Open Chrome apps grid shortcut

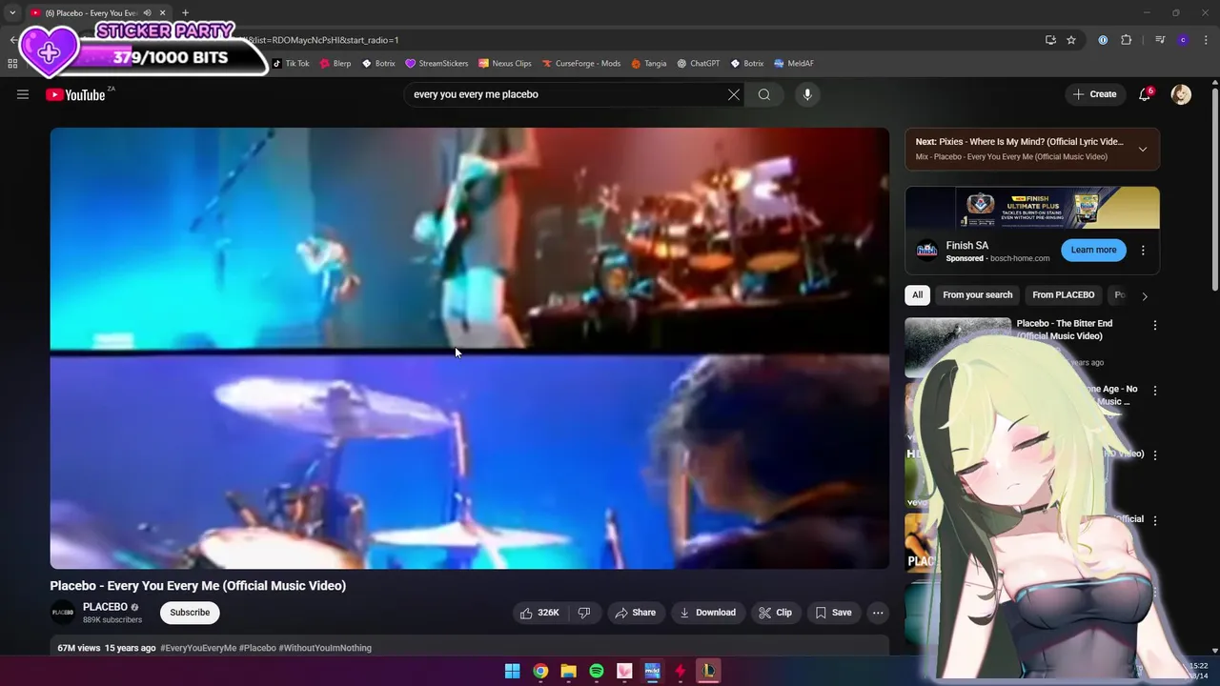coord(12,64)
